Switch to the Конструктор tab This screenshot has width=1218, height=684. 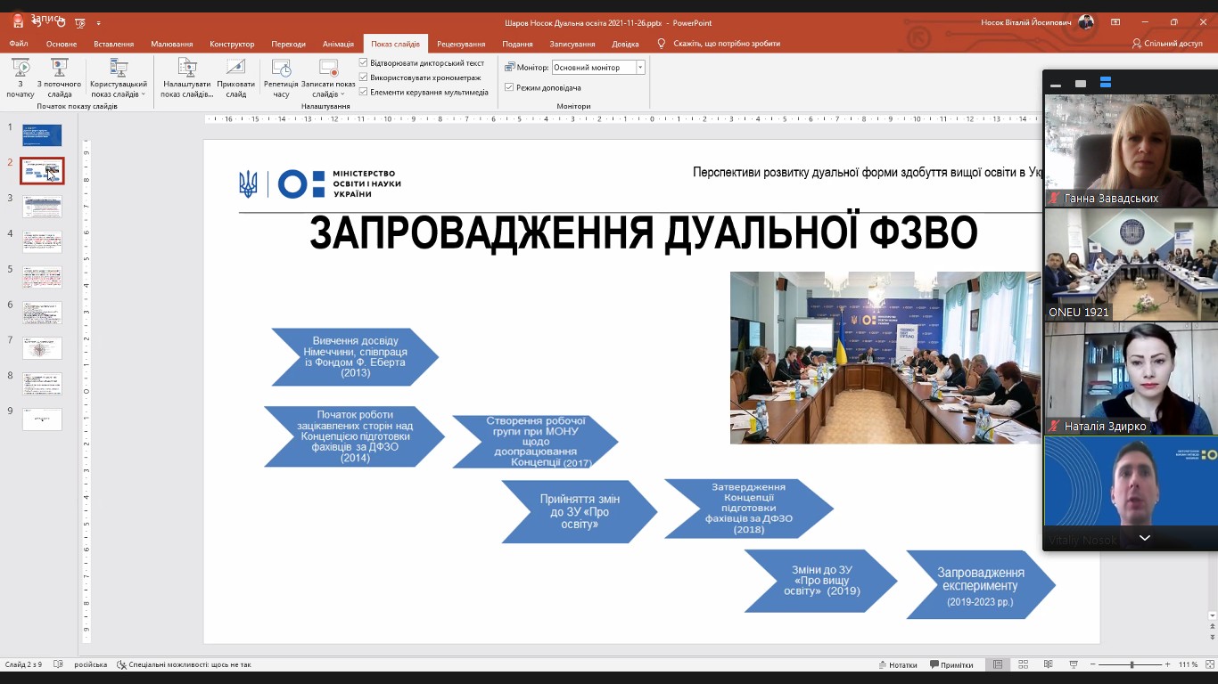(x=232, y=44)
